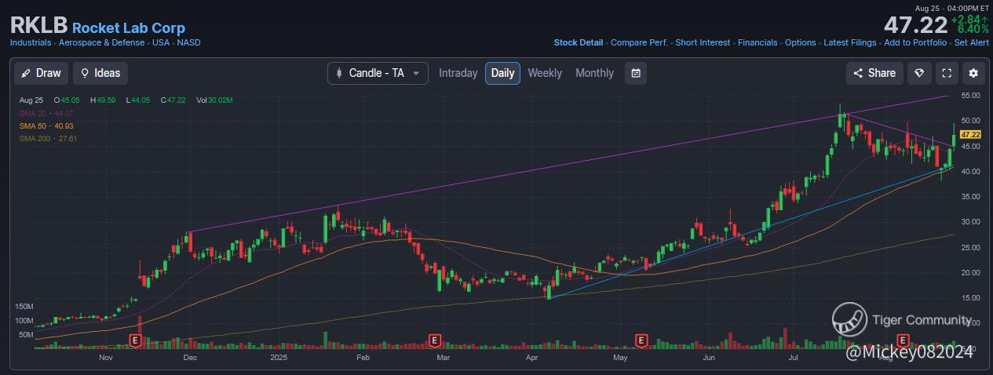Click the 150M volume axis label

tap(24, 306)
